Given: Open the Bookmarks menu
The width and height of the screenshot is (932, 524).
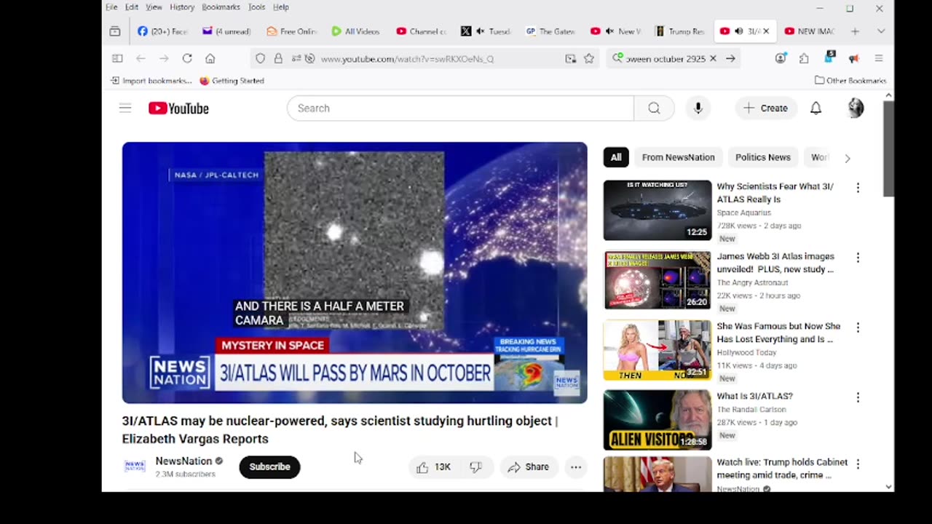Looking at the screenshot, I should [x=221, y=7].
